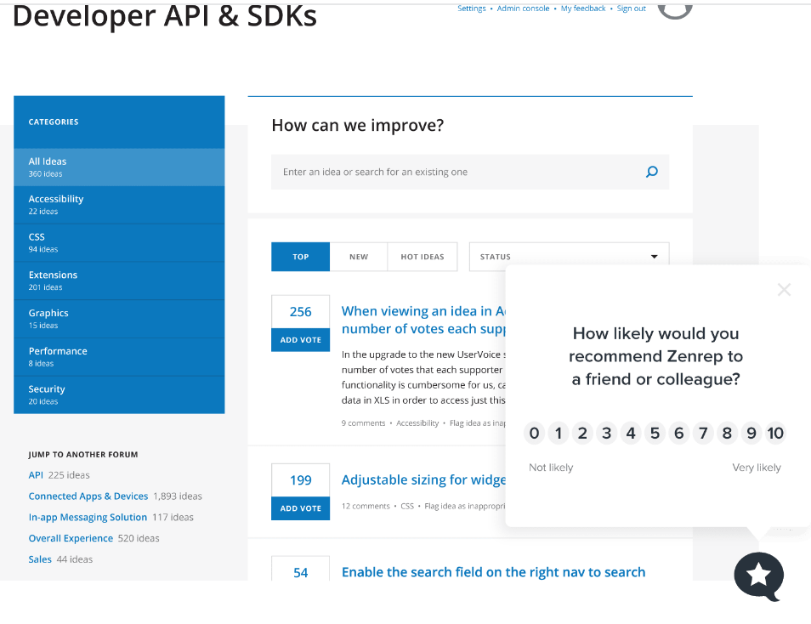This screenshot has width=811, height=624.
Task: Switch to the New ideas tab
Action: coord(359,257)
